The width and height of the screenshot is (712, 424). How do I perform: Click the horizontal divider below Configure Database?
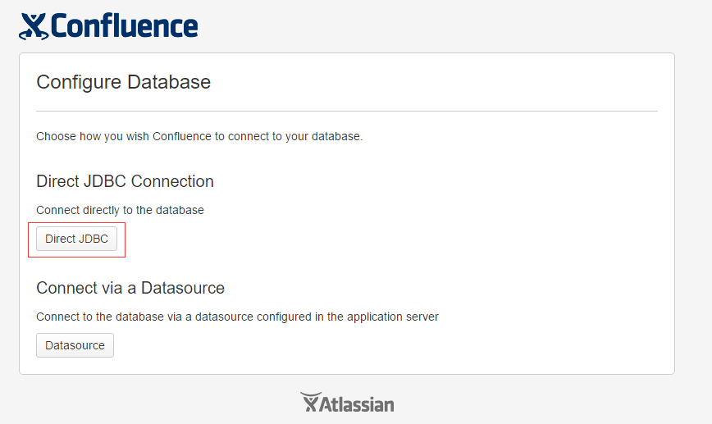pos(347,111)
